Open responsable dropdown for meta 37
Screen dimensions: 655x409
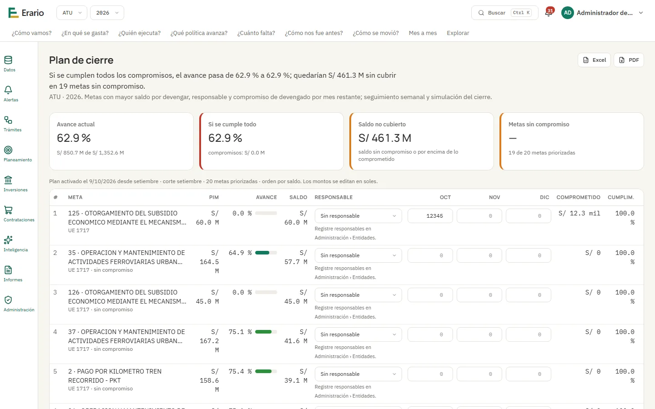(x=358, y=334)
